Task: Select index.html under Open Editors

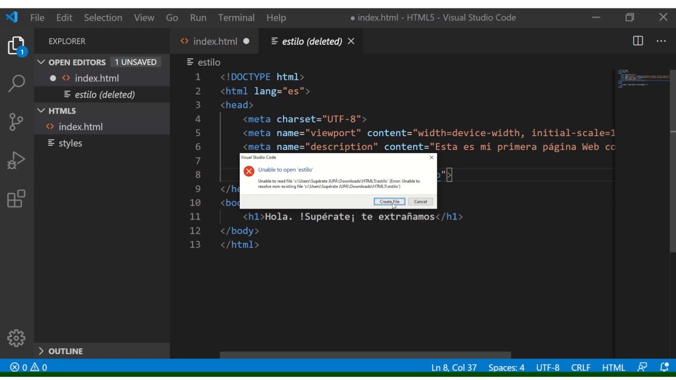Action: tap(102, 78)
